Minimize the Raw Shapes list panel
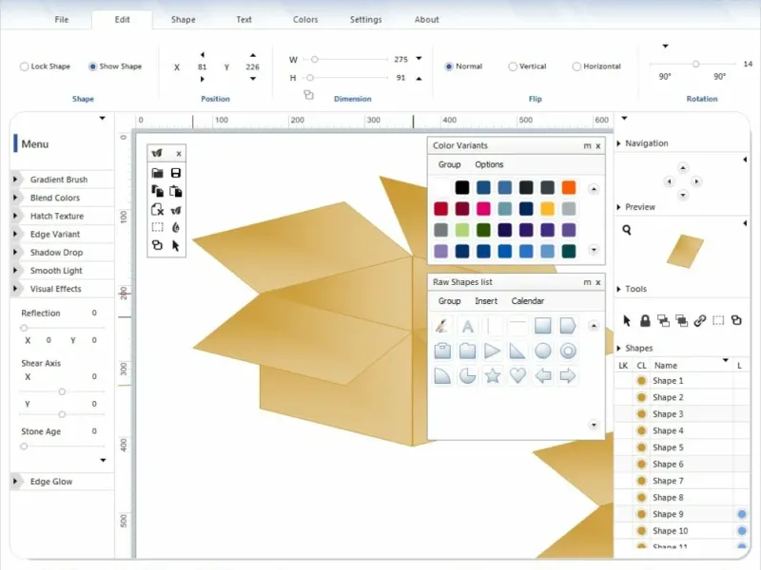This screenshot has height=570, width=761. (587, 282)
